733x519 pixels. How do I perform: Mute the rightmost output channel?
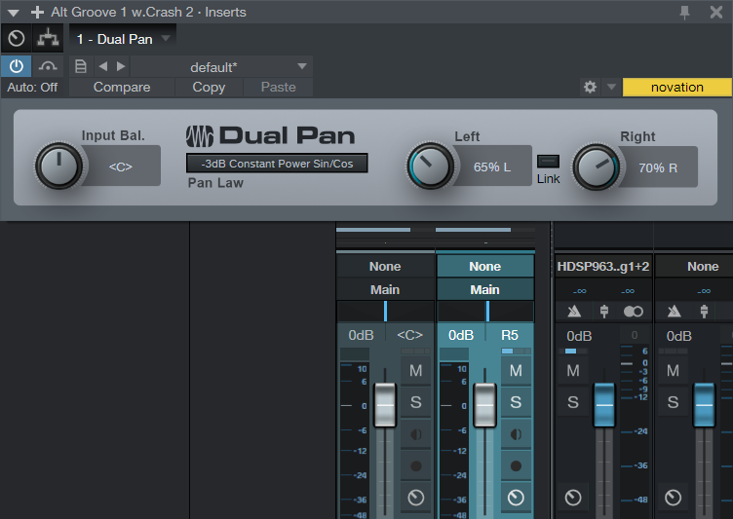click(673, 370)
